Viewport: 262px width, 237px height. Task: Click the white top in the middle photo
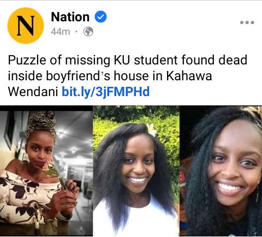[136, 217]
